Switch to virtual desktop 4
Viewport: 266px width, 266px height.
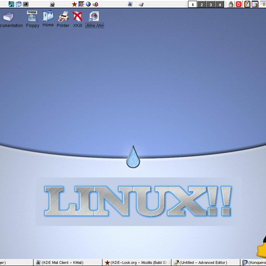point(219,4)
